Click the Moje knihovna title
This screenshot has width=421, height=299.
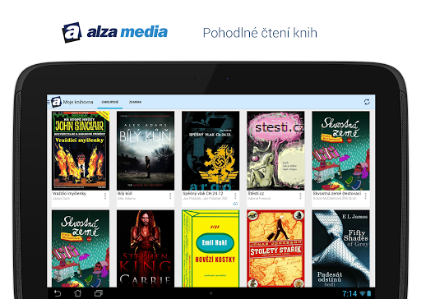point(78,102)
